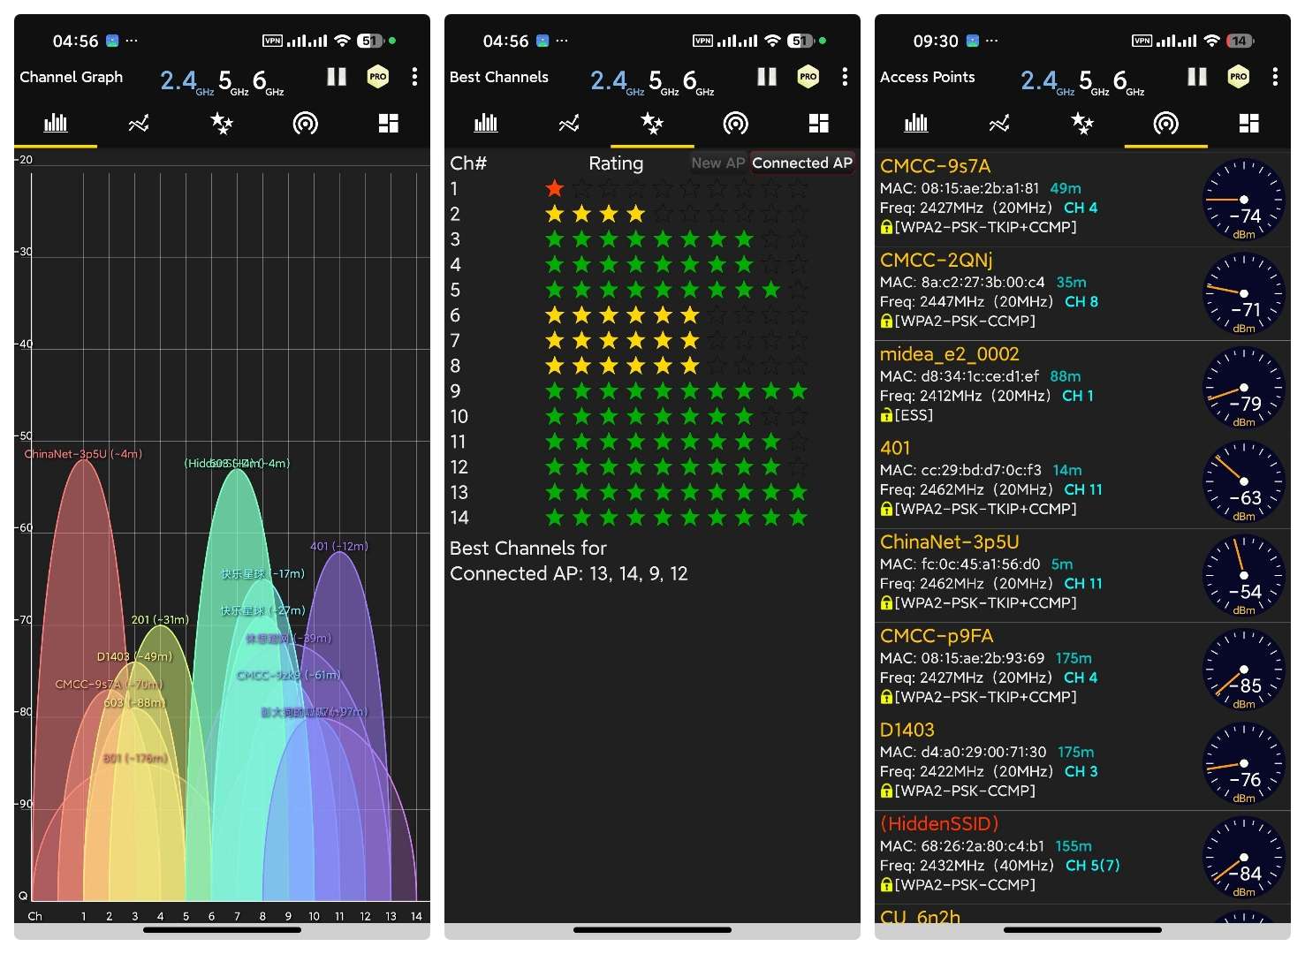This screenshot has width=1305, height=954.
Task: Select 5 GHz band in Channel Graph screen
Action: [x=232, y=81]
